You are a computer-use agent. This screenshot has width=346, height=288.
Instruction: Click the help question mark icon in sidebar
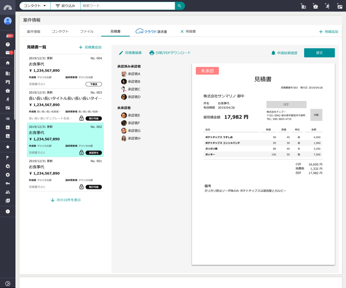[x=8, y=44]
